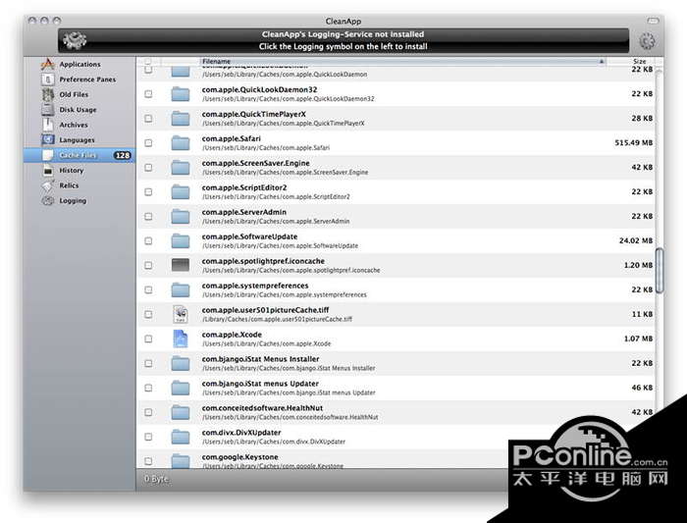
Task: Select the com.bjango.iStat menus Updater name
Action: click(260, 384)
